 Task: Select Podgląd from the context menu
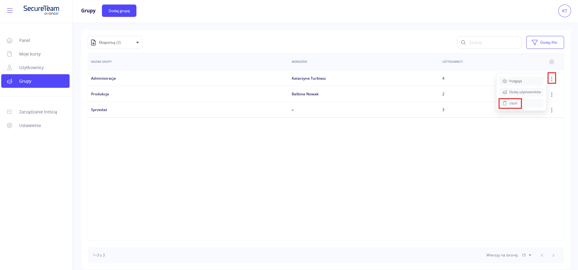tap(521, 81)
